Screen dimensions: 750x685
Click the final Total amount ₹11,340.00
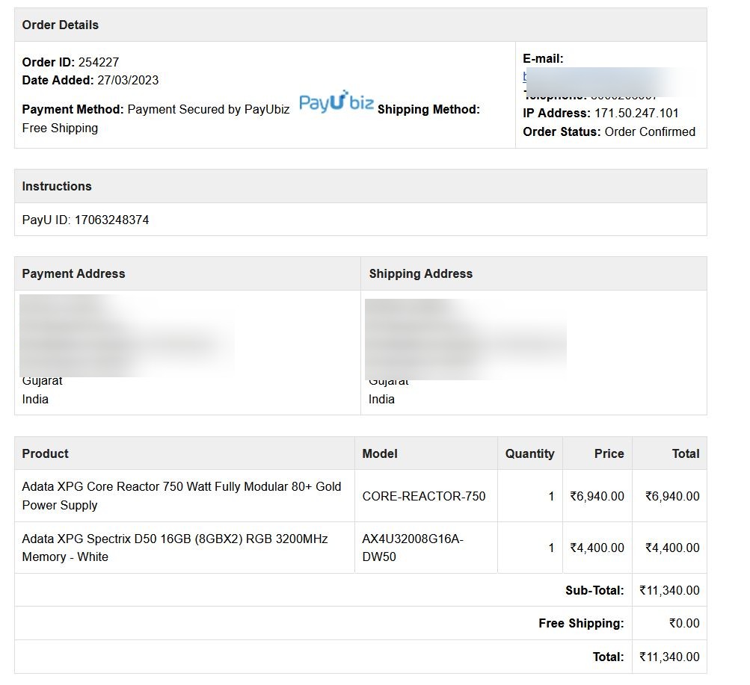pyautogui.click(x=670, y=657)
